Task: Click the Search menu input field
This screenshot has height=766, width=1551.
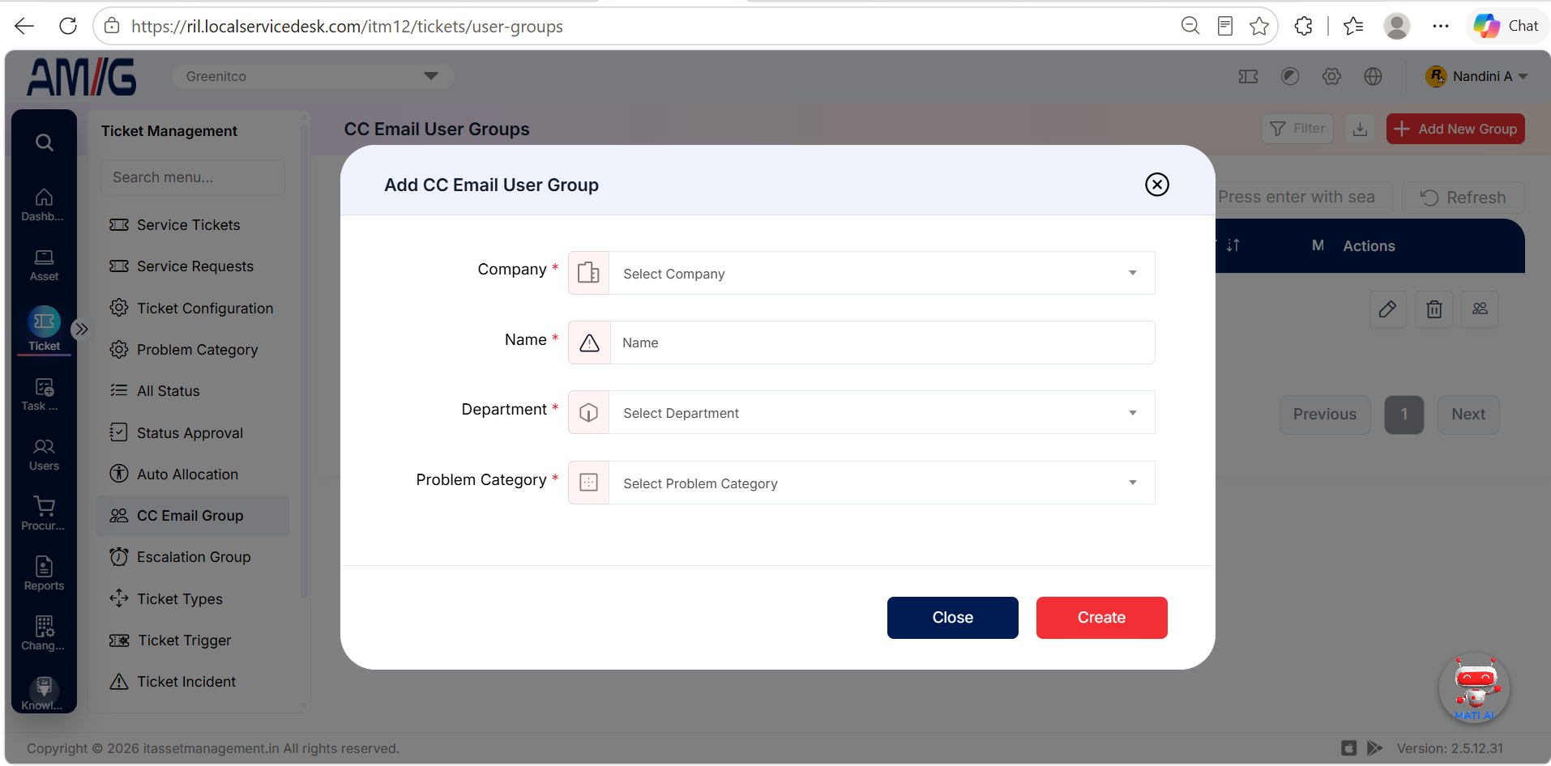Action: 193,177
